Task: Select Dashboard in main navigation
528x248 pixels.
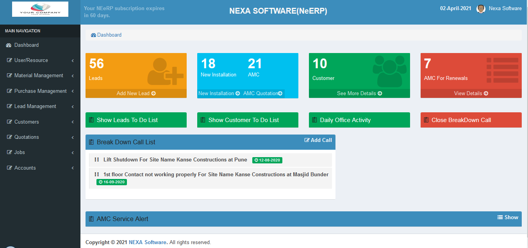Action: [26, 45]
